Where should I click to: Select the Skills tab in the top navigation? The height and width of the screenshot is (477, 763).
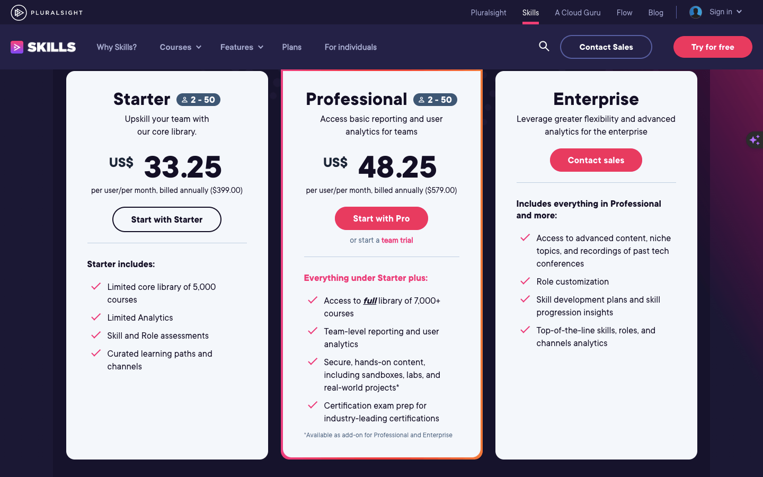530,12
